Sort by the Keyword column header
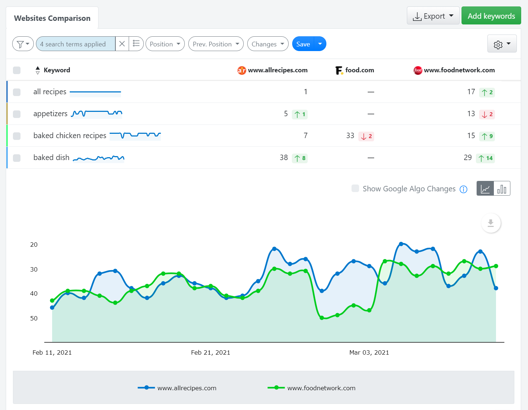Image resolution: width=528 pixels, height=410 pixels. point(57,70)
